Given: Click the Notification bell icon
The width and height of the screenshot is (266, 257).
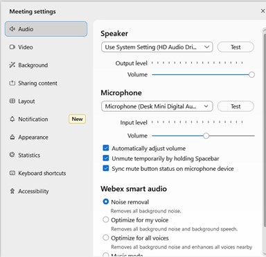Looking at the screenshot, I should point(12,119).
